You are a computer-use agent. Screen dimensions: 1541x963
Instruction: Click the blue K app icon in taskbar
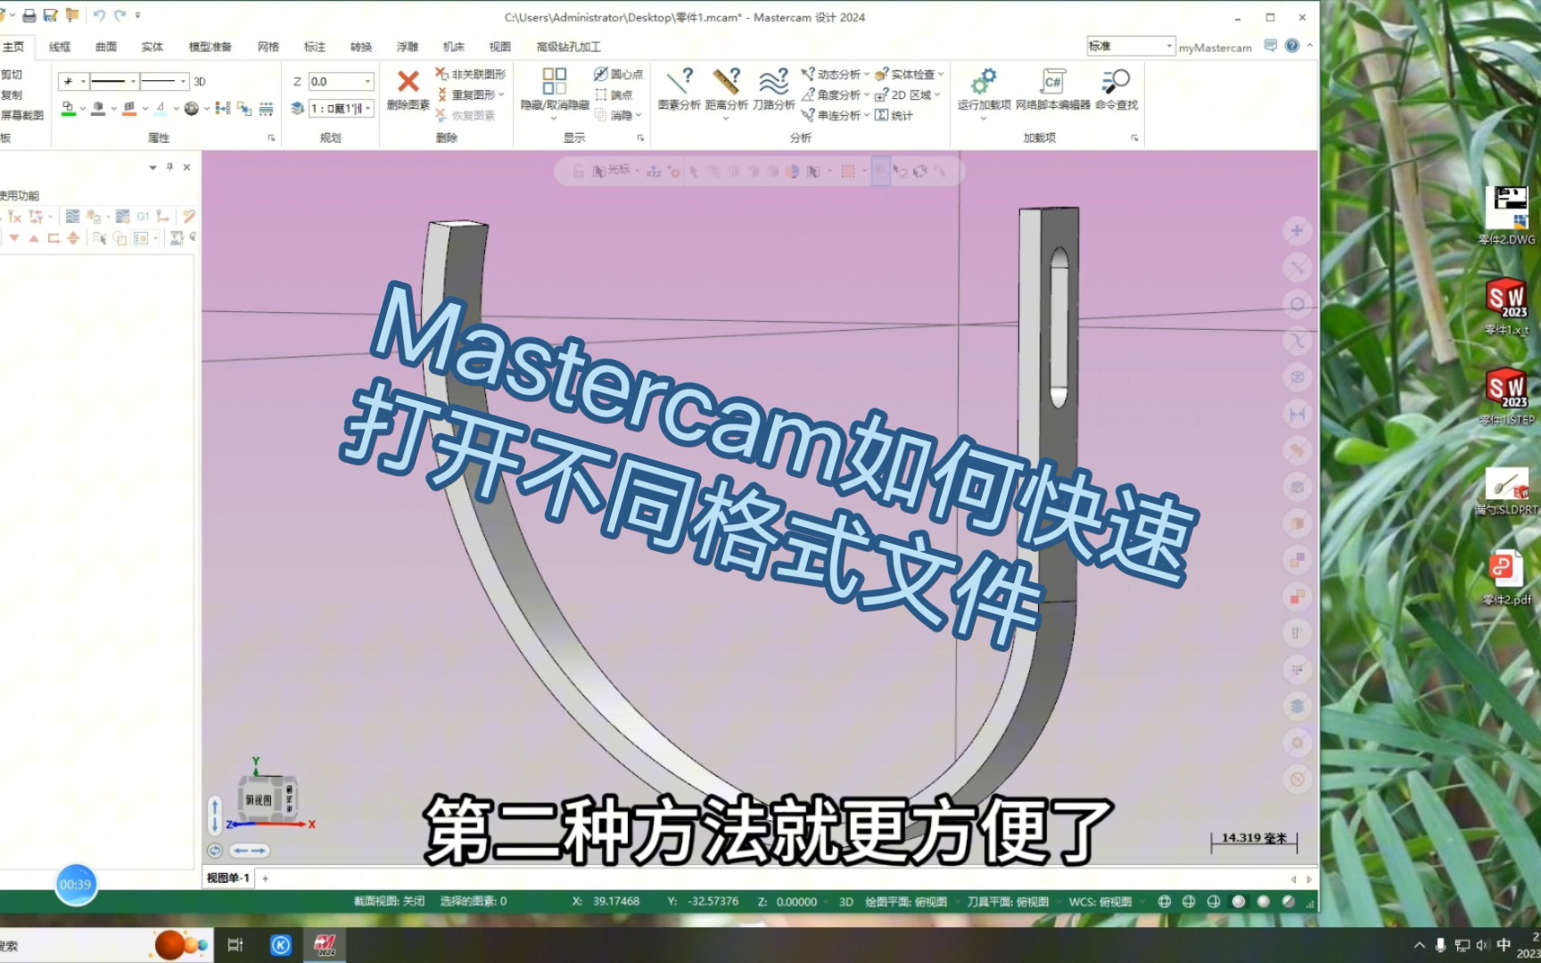tap(280, 945)
